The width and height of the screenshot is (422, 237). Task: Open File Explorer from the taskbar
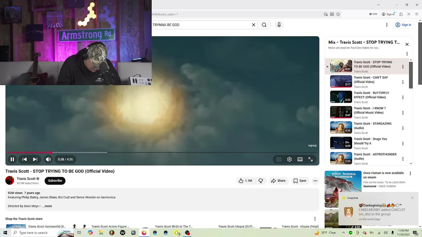tap(101, 233)
